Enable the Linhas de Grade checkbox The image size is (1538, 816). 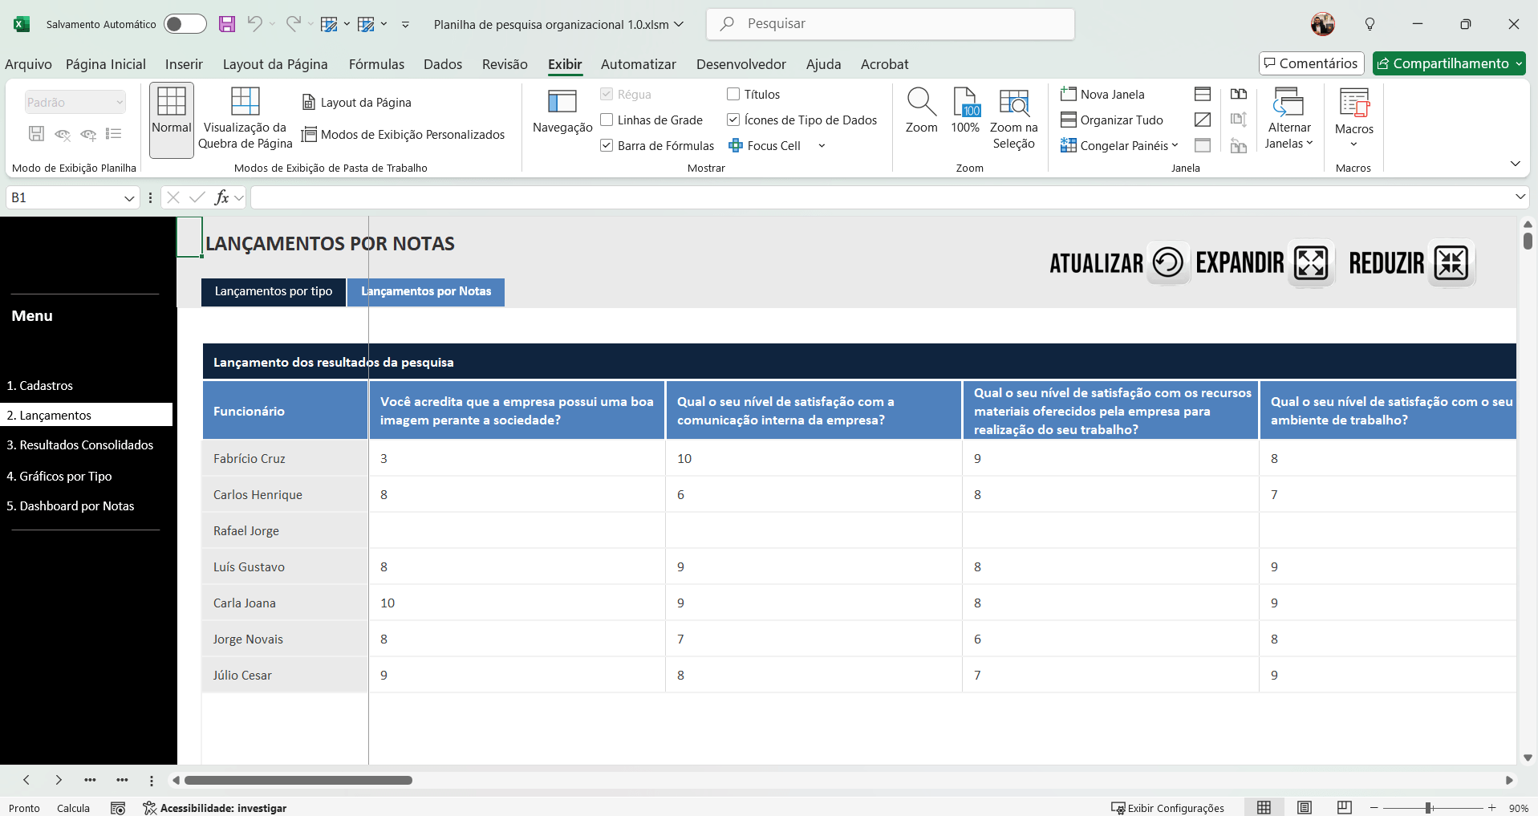(x=607, y=120)
